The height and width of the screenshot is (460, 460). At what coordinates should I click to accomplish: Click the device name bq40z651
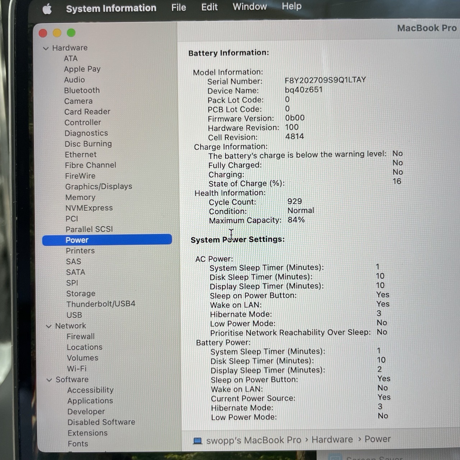tap(304, 90)
